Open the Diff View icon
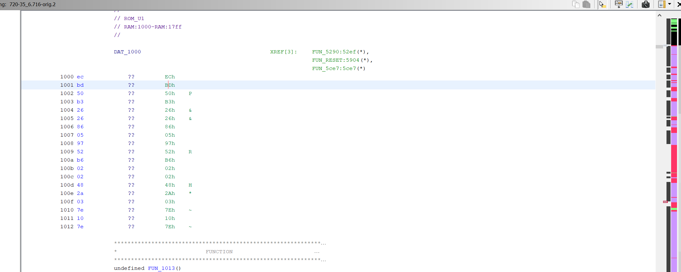The image size is (681, 272). [629, 4]
